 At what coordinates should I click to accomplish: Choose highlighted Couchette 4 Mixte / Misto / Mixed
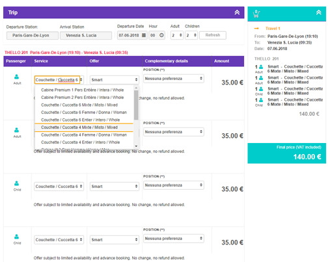(x=84, y=127)
